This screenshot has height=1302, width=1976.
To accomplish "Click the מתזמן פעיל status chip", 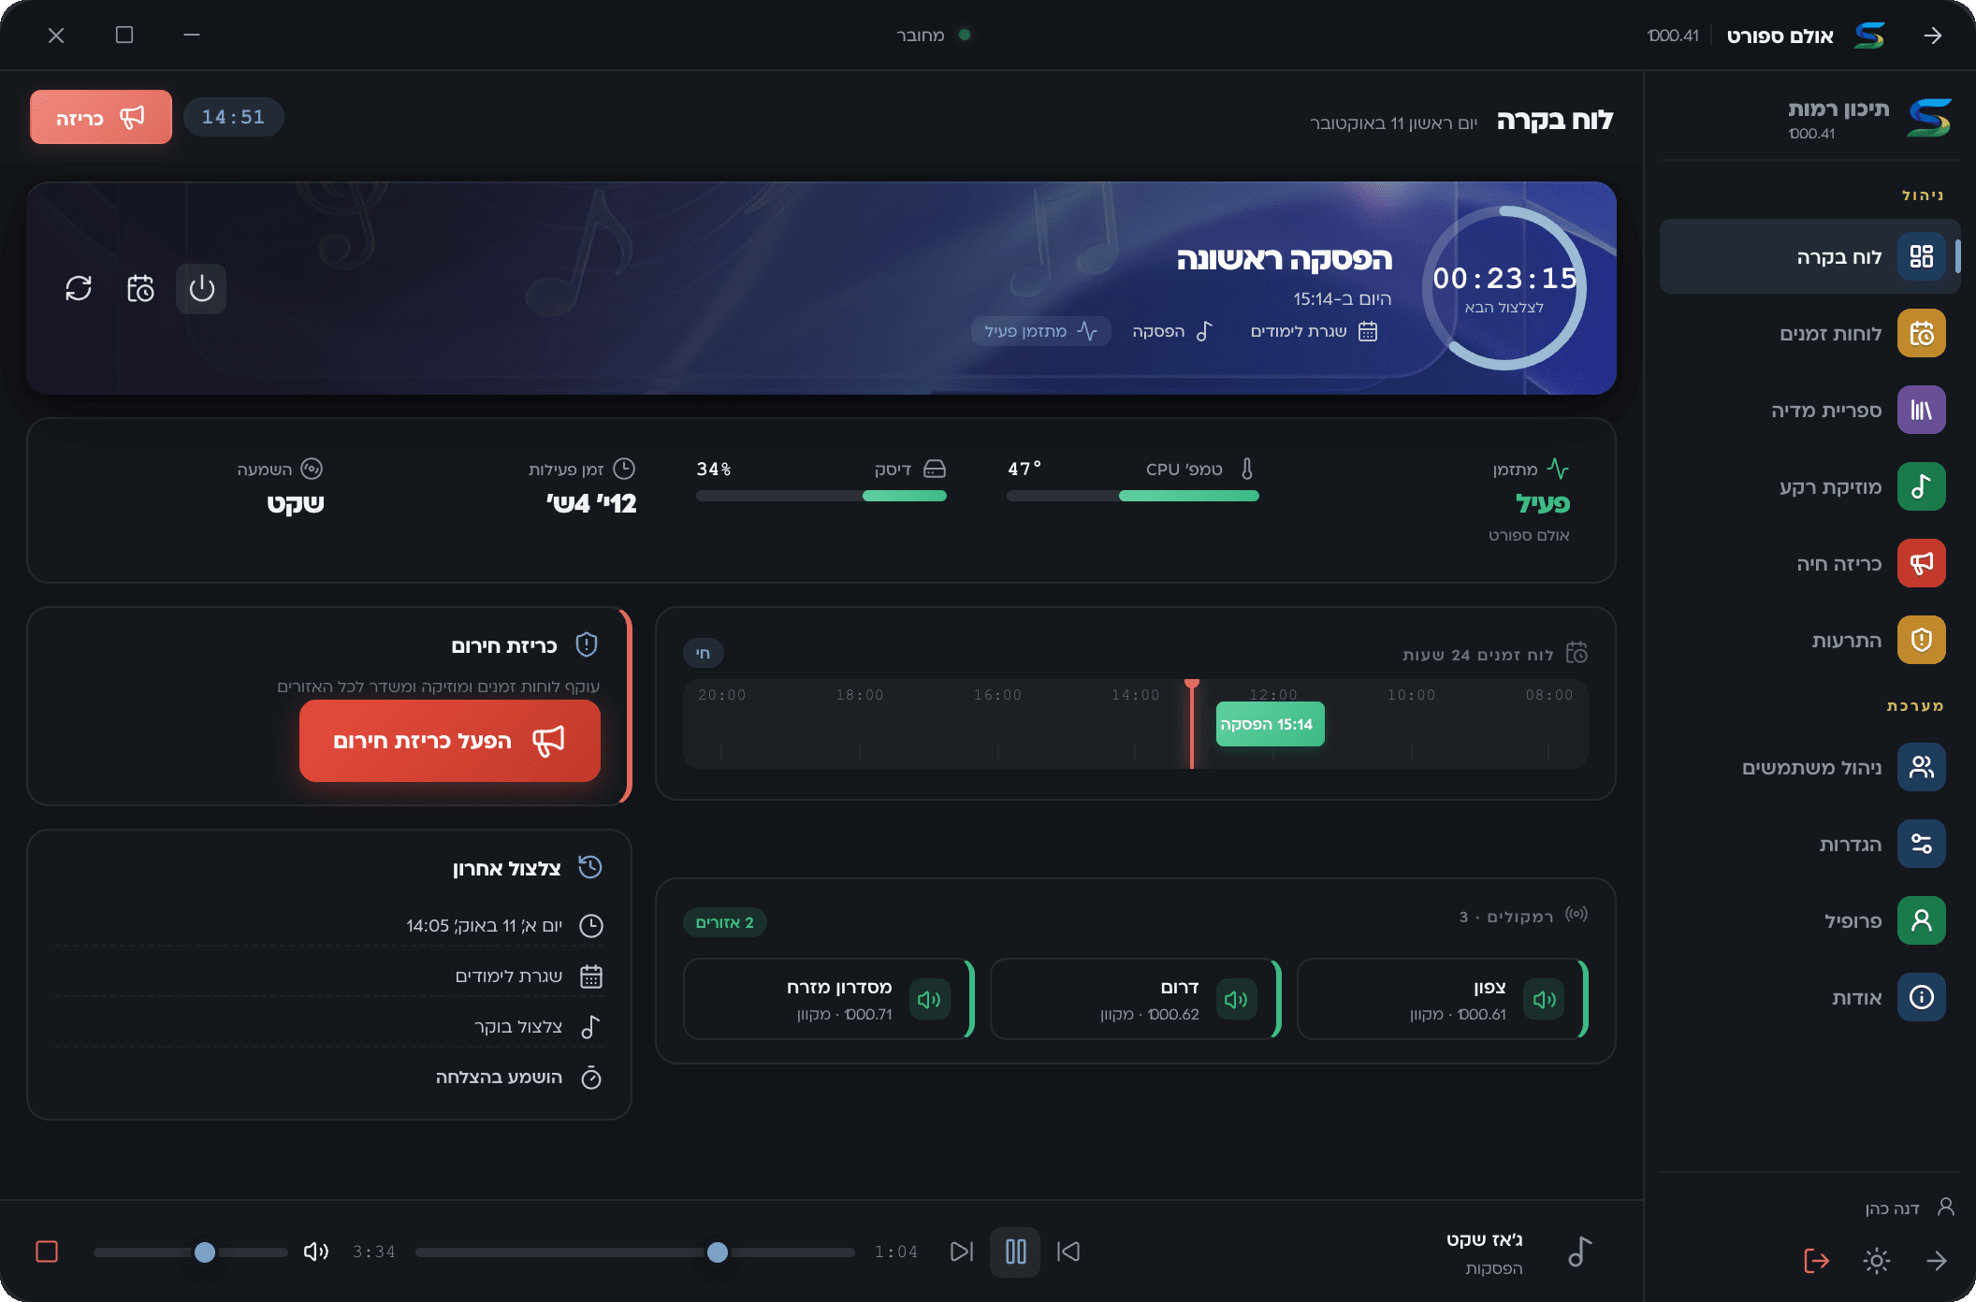I will point(1040,331).
